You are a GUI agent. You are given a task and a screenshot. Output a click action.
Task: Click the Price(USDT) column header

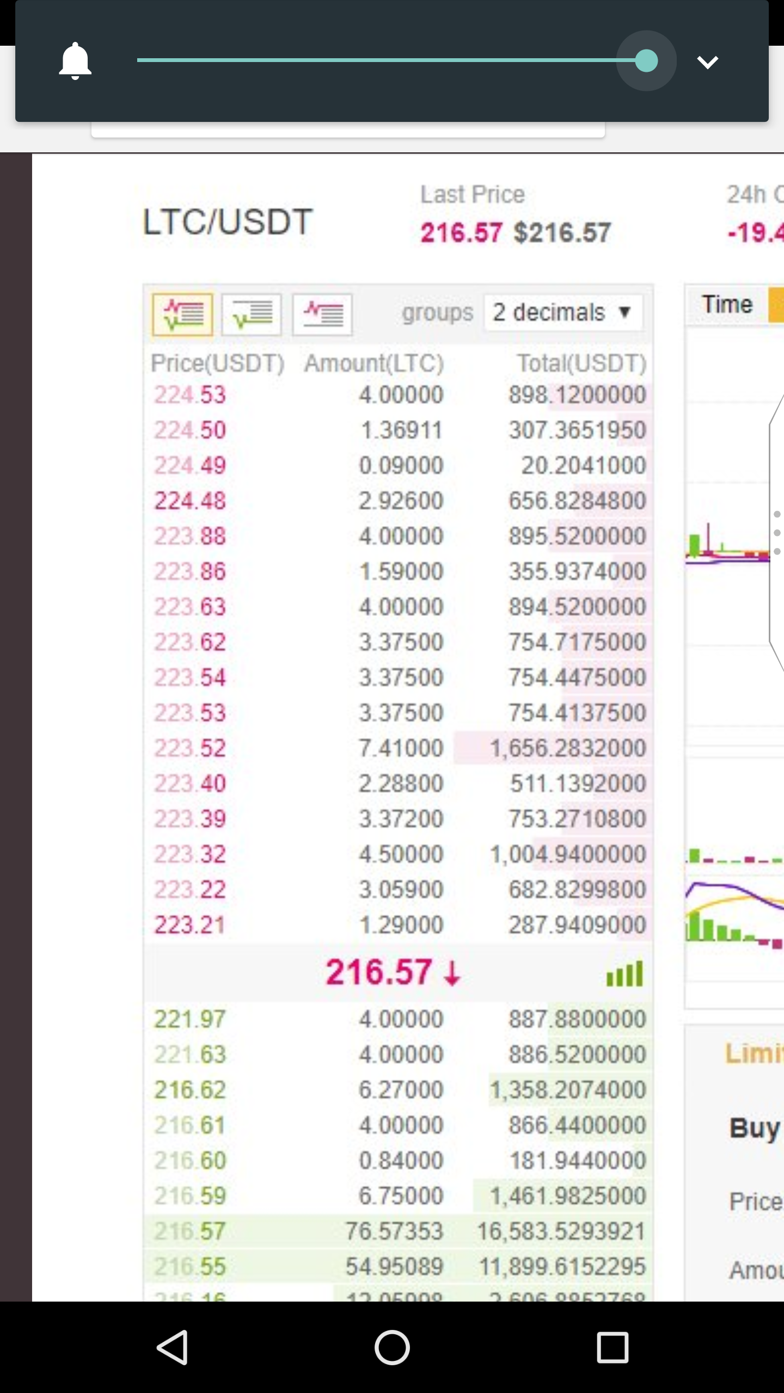tap(218, 363)
